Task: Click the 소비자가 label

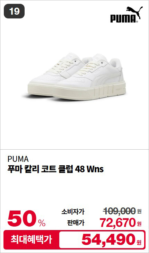Action: (x=73, y=212)
